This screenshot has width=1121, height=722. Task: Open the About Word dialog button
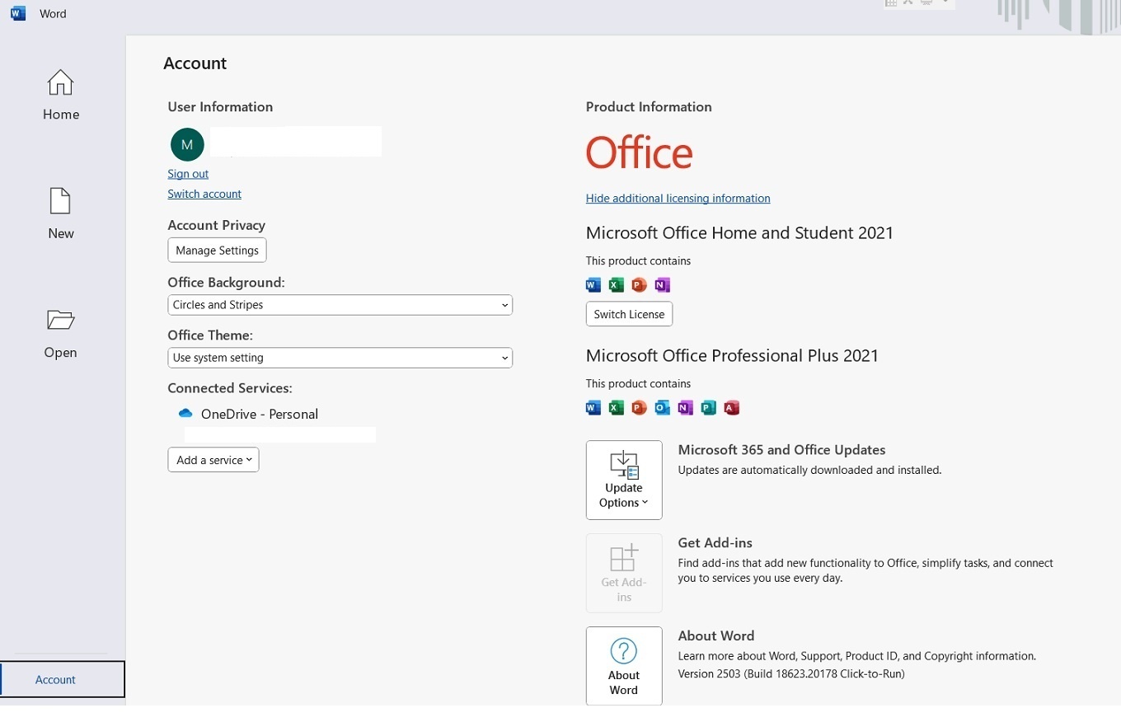(624, 666)
